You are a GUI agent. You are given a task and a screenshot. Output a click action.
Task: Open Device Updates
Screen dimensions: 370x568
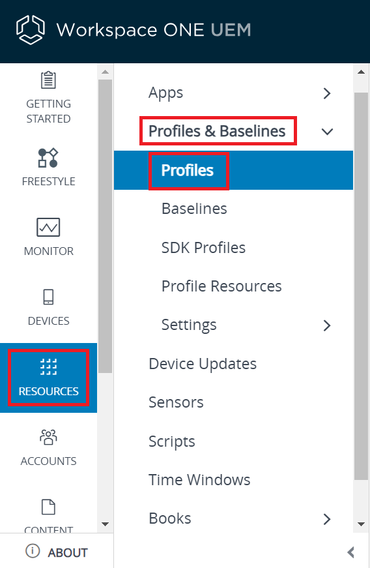203,364
